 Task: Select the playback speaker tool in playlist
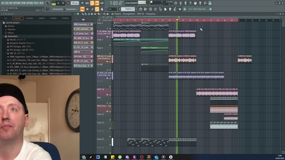[x=108, y=14]
